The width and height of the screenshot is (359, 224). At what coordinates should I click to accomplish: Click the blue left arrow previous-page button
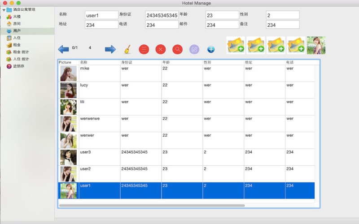click(63, 49)
